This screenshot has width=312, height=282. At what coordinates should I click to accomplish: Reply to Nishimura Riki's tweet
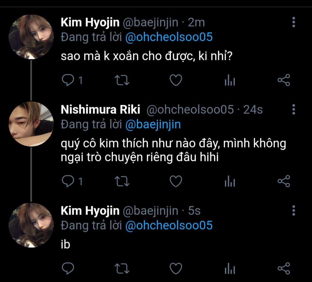tap(68, 181)
